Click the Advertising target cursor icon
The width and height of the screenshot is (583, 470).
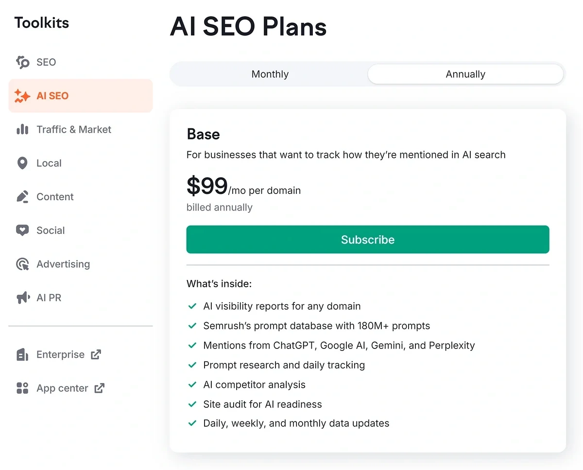[22, 264]
